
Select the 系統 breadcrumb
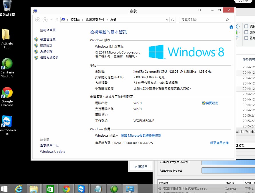coord(113,20)
